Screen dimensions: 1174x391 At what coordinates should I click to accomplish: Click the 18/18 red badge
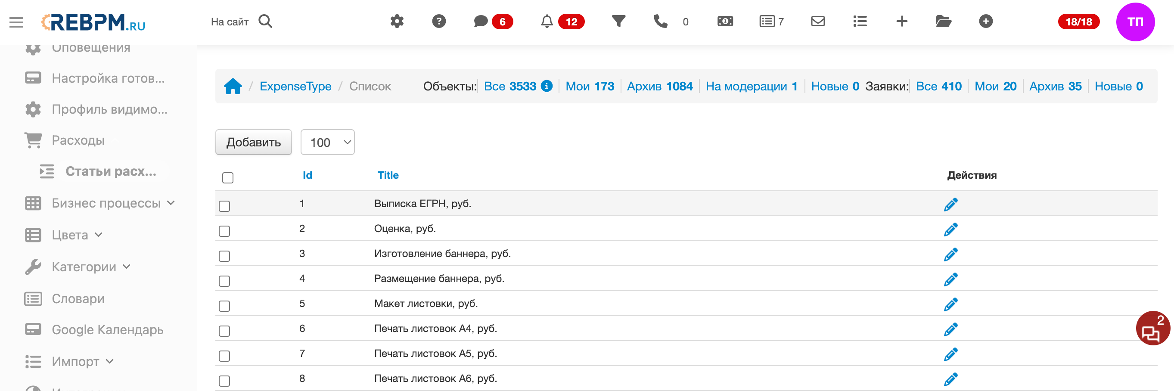pyautogui.click(x=1079, y=22)
